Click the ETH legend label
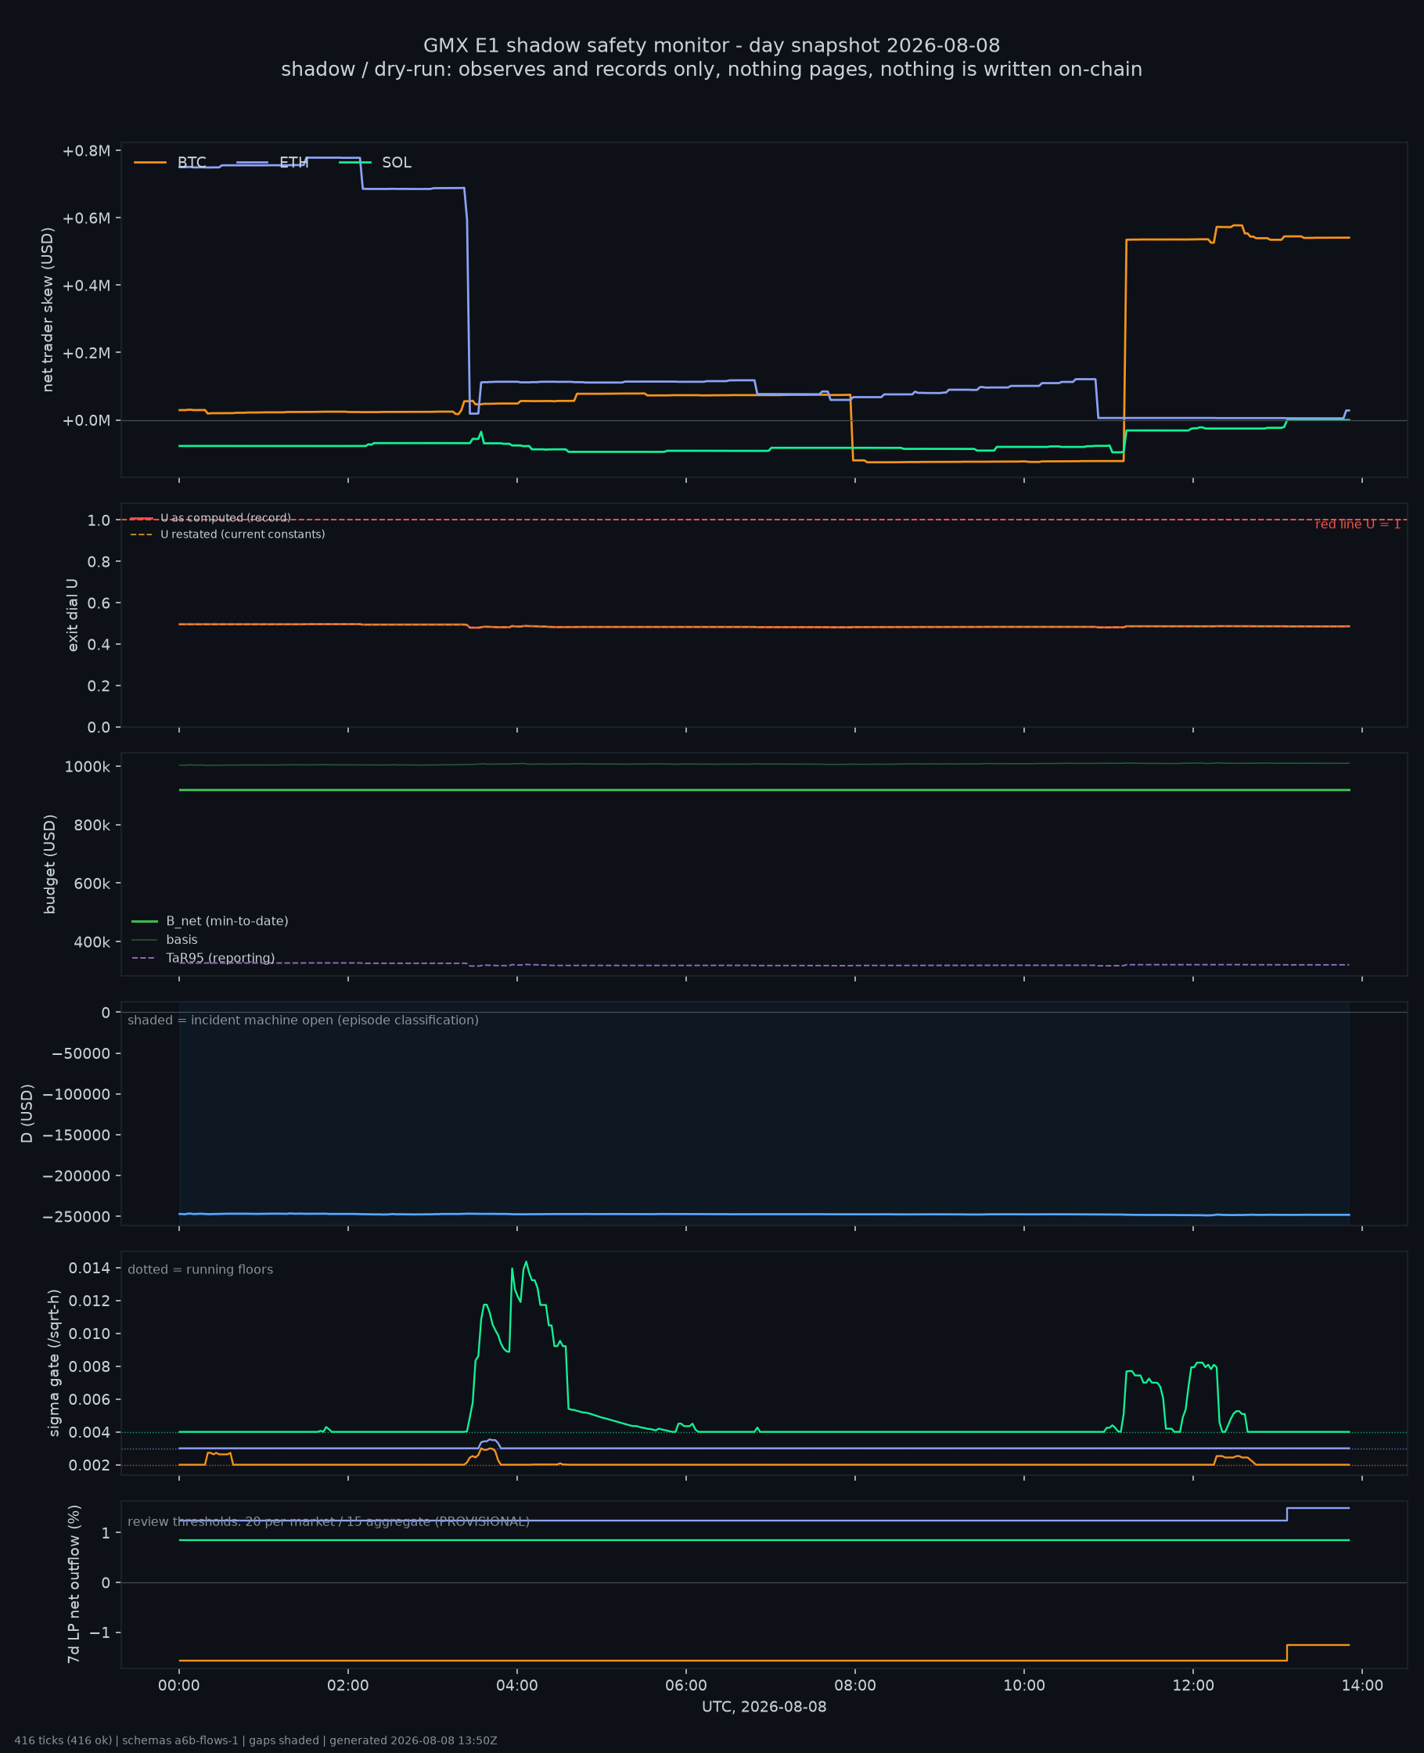The image size is (1424, 1753). pyautogui.click(x=293, y=163)
